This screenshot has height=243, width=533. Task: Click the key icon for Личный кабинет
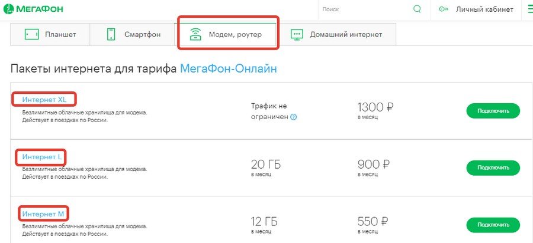click(x=443, y=9)
